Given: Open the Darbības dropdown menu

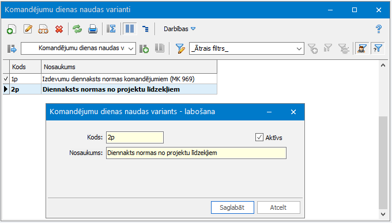Looking at the screenshot, I should click(179, 29).
